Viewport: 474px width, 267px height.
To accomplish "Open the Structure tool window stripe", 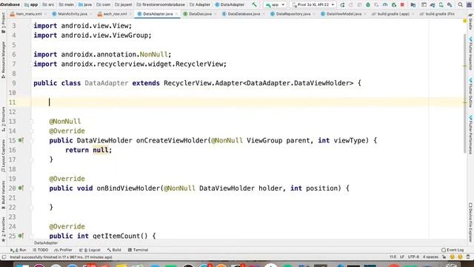I will click(3, 119).
